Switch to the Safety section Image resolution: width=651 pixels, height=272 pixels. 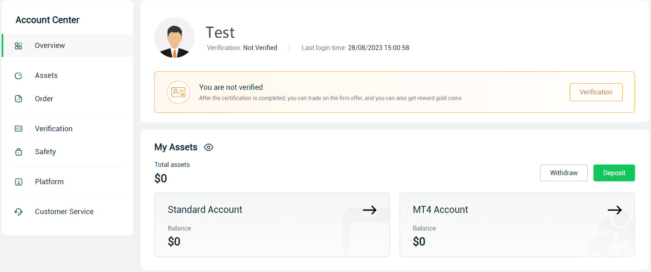[x=45, y=151]
